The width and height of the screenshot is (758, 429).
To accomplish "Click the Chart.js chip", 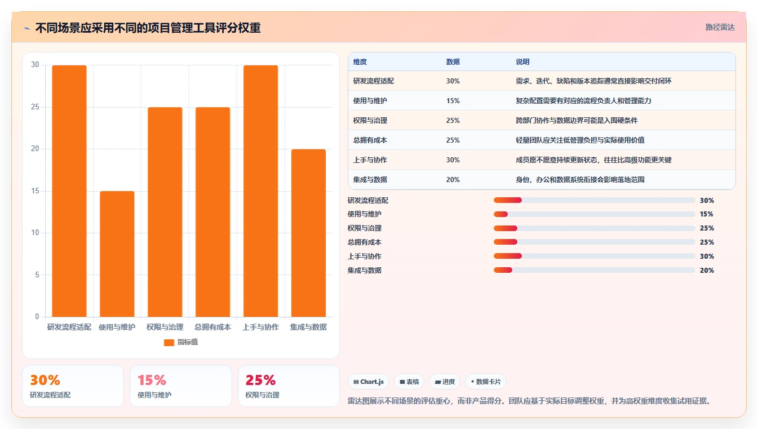I will 369,382.
